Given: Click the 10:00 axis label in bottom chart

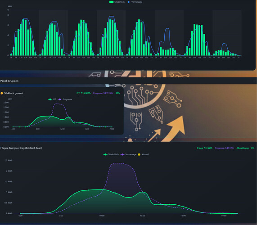Looking at the screenshot, I should click(x=102, y=216).
